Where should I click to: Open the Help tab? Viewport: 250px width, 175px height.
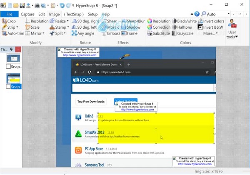(105, 14)
